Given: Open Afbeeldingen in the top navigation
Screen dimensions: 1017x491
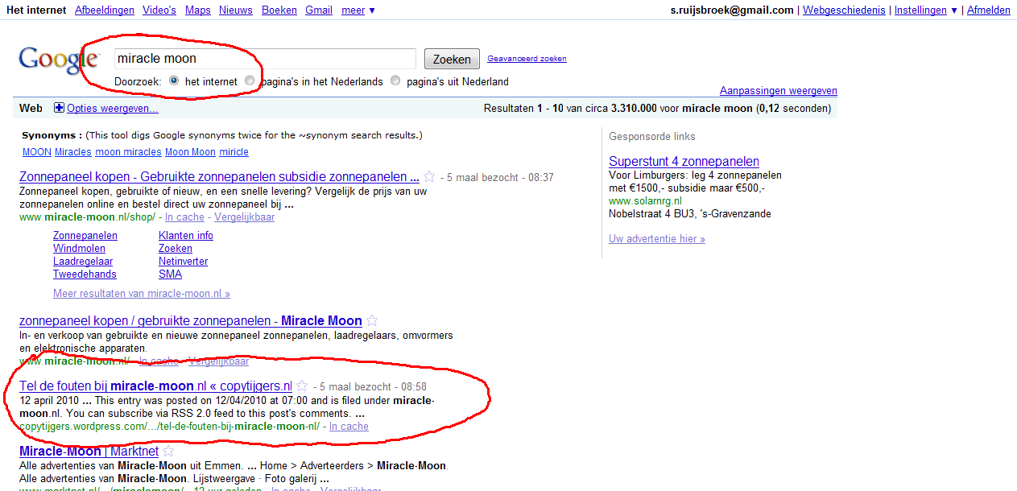Looking at the screenshot, I should (104, 10).
